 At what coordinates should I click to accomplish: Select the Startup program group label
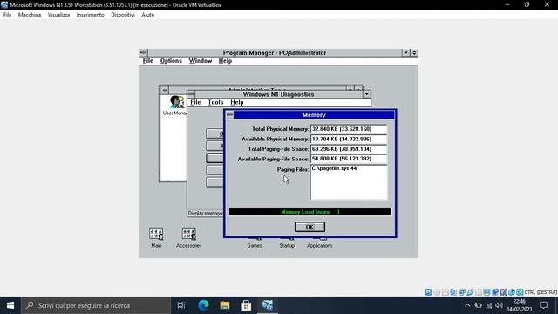[287, 246]
